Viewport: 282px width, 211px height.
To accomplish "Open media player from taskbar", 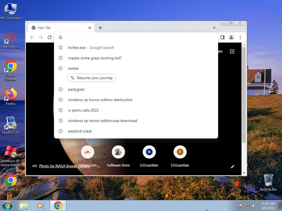I will coord(41,206).
